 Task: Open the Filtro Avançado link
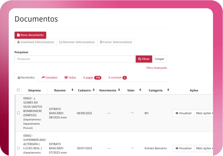click(x=157, y=68)
